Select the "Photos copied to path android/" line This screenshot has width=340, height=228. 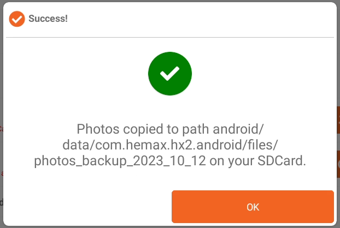pos(170,129)
